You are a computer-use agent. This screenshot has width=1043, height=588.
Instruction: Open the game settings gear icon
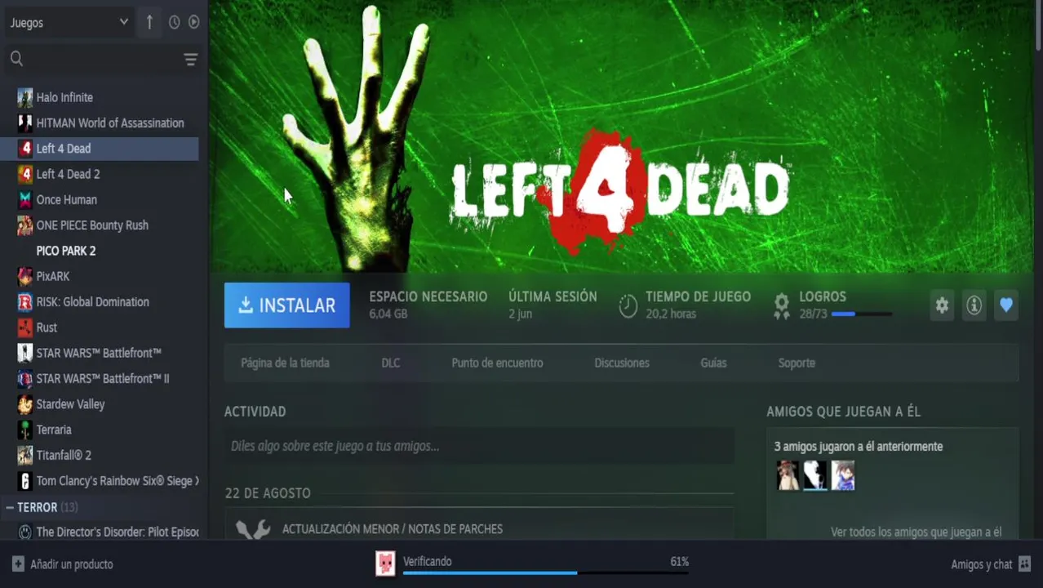(942, 305)
